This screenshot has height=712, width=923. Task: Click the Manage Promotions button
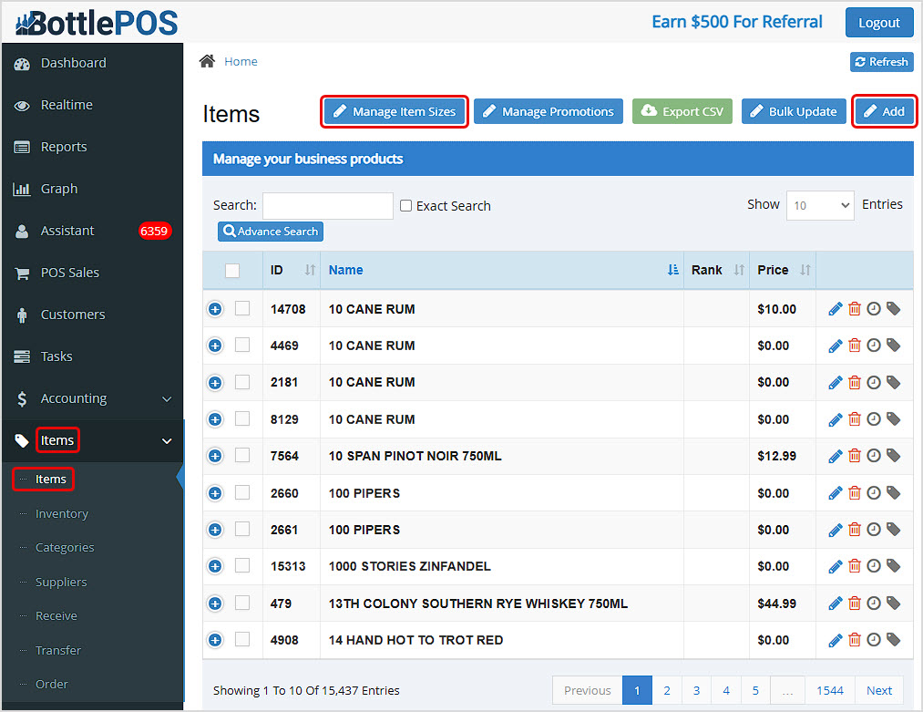(548, 111)
